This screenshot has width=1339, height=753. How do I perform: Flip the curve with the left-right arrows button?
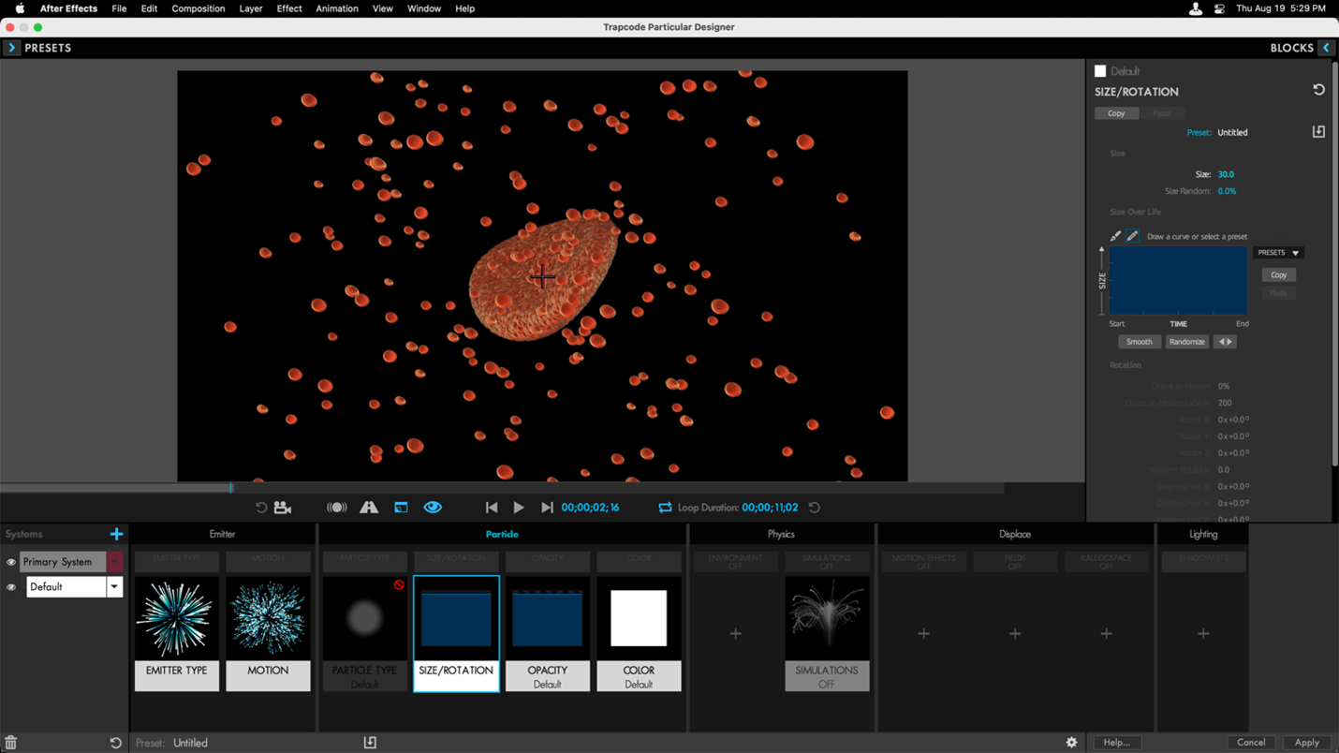click(x=1225, y=342)
